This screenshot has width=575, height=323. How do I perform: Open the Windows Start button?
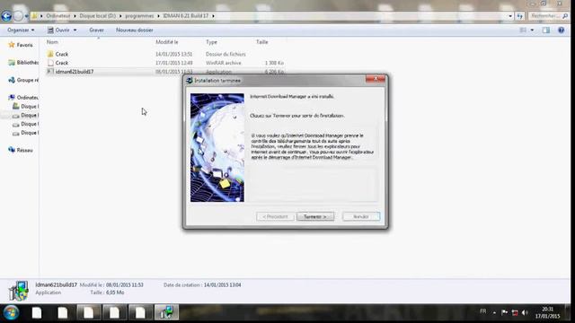(11, 313)
